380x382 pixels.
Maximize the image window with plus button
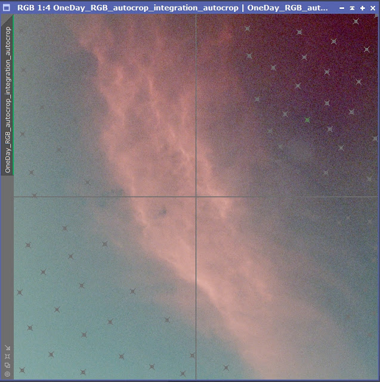coord(363,8)
